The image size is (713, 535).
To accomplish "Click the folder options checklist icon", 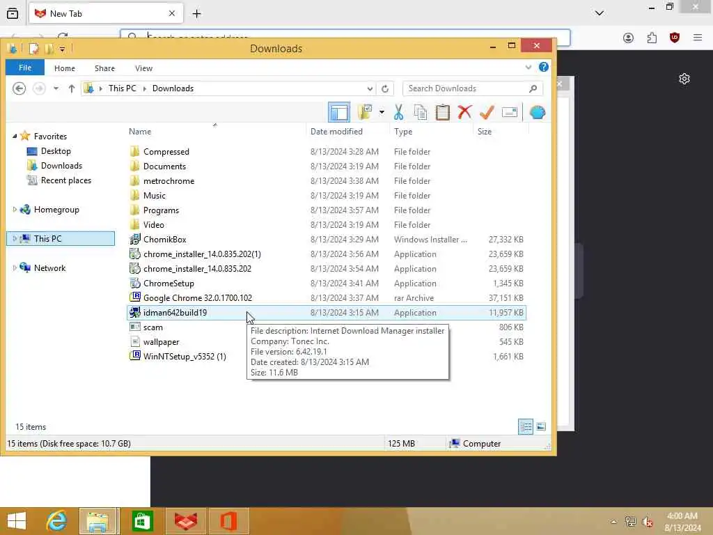I will pos(365,112).
